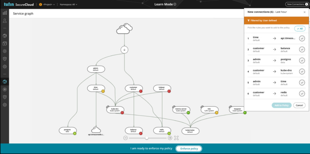Toggle checkmark for time to api.timezo rule
The height and width of the screenshot is (154, 310).
coord(302,38)
